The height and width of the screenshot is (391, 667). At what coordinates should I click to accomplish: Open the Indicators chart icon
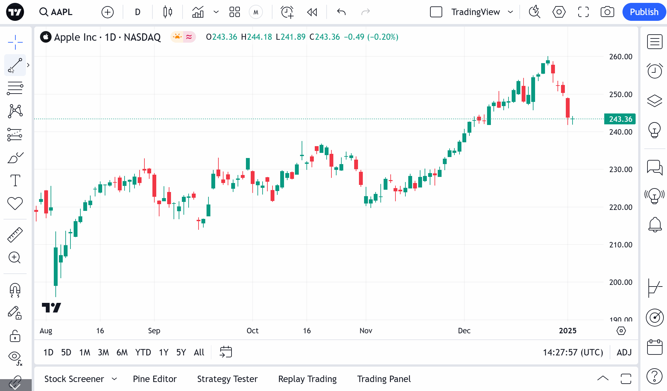click(x=198, y=12)
